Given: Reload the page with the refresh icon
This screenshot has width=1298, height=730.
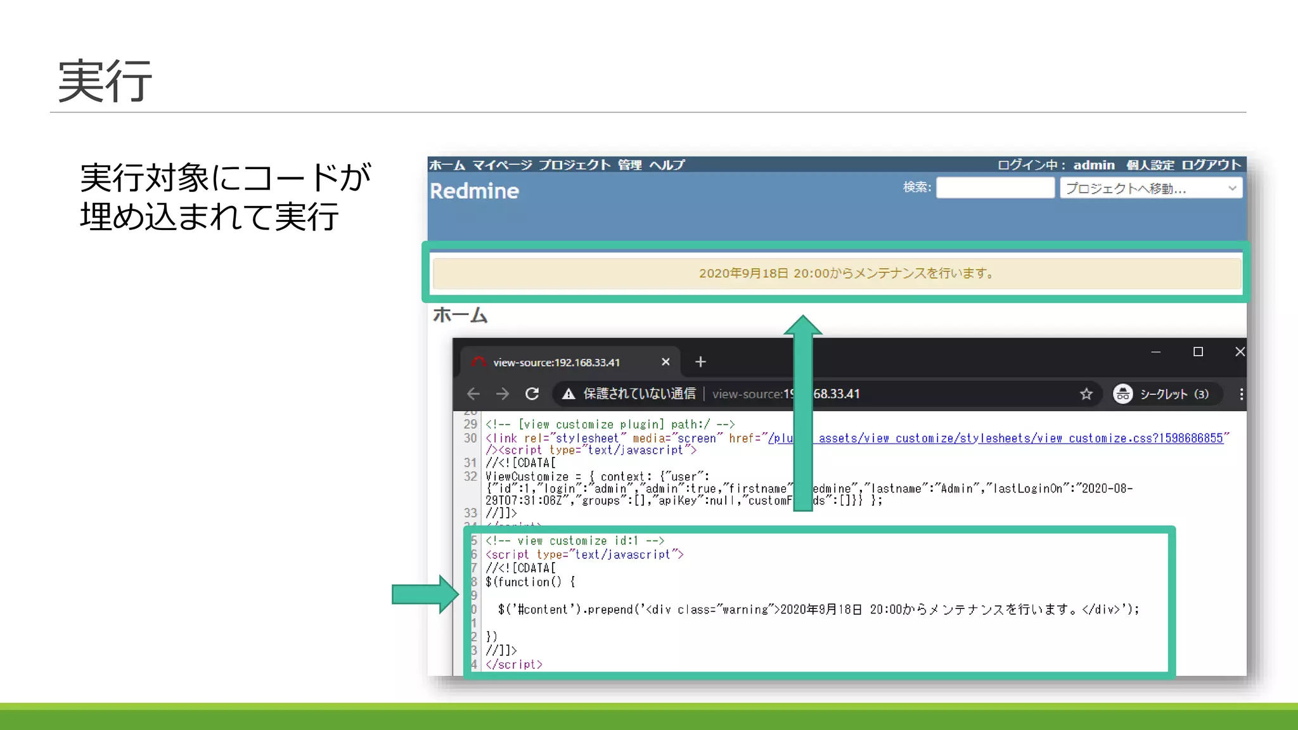Looking at the screenshot, I should 532,394.
